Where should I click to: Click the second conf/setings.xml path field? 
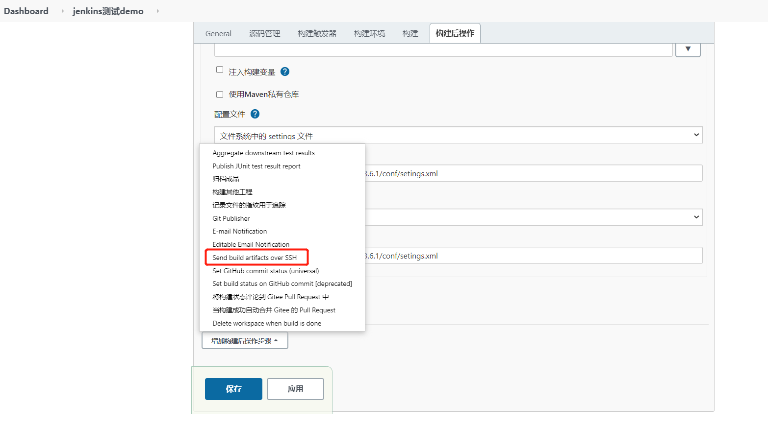point(534,256)
